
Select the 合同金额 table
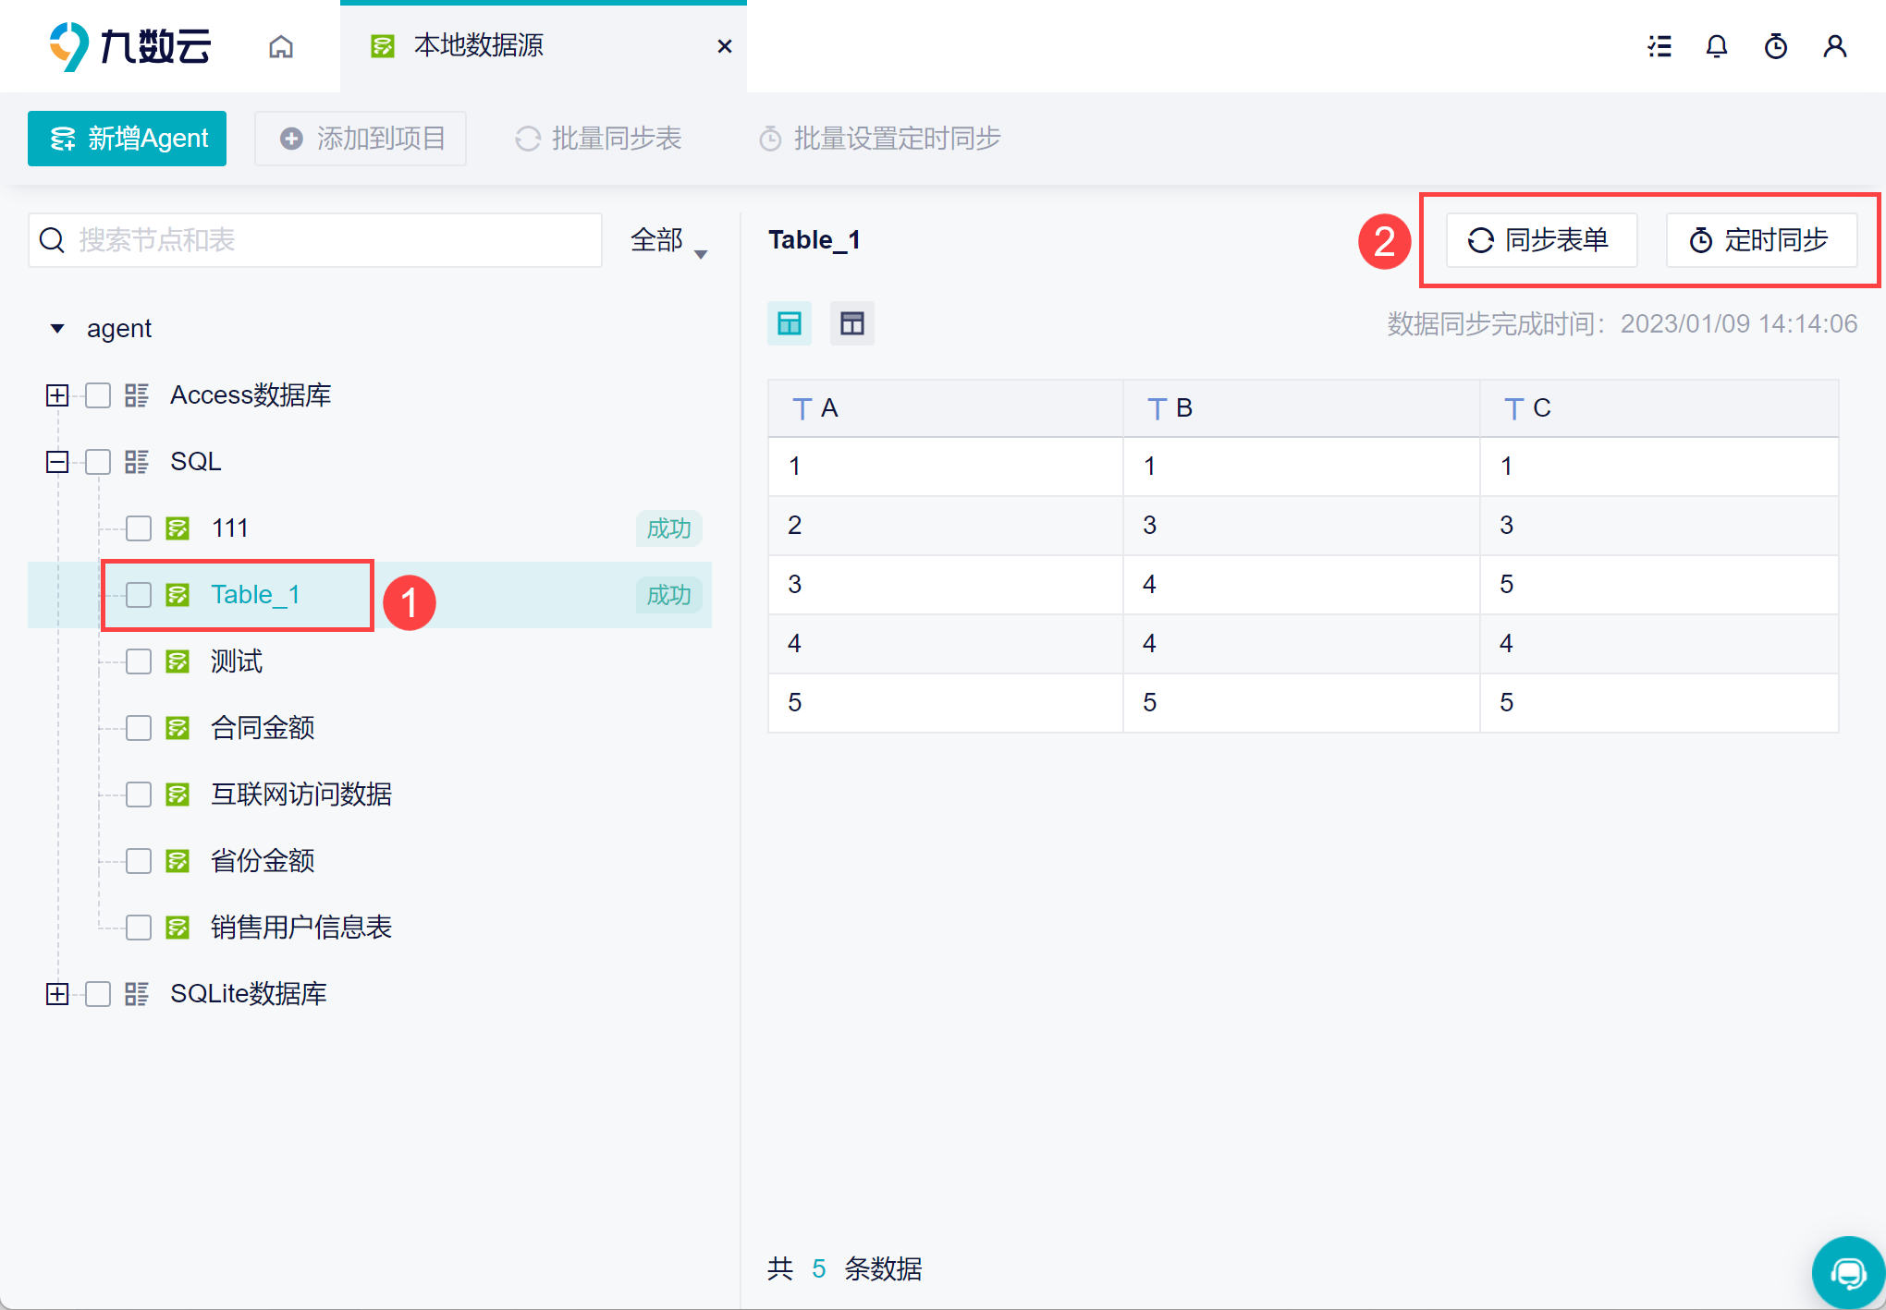point(263,728)
